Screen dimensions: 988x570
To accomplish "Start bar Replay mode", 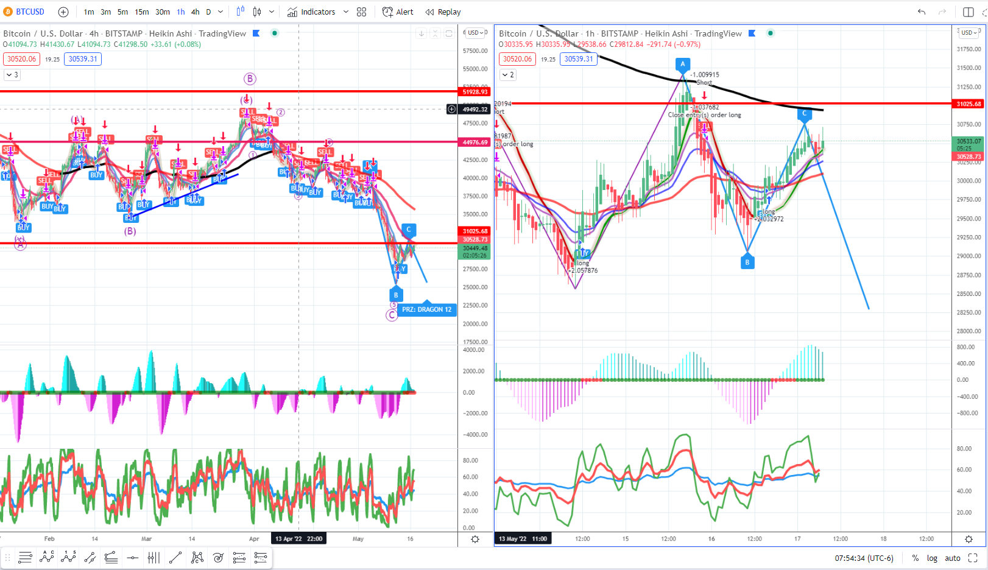I will coord(443,12).
